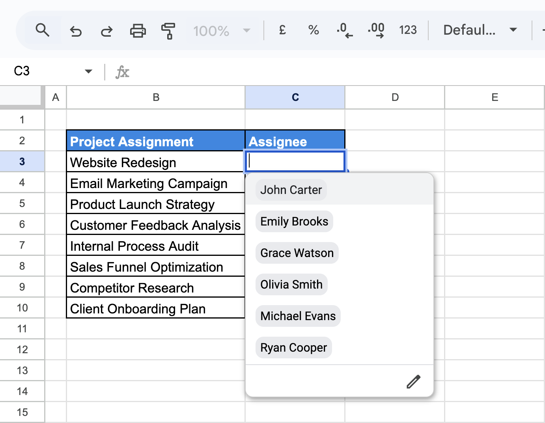Click the Assignee header cell
The image size is (545, 423).
(x=295, y=141)
